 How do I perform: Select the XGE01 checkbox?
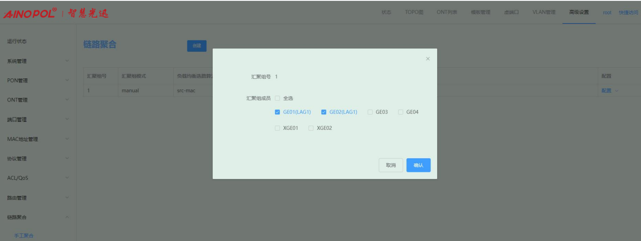277,128
